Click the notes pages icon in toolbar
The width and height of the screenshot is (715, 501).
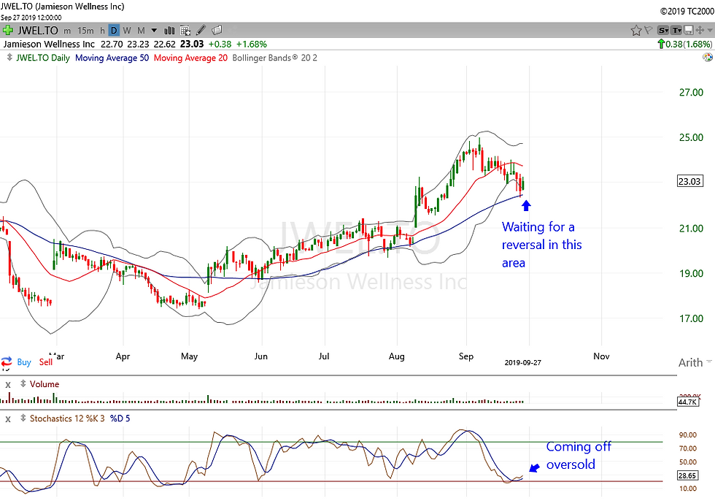[217, 30]
